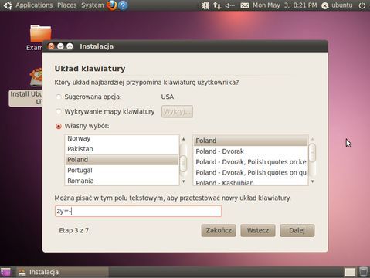Select Własny wybór radio button

coord(59,127)
